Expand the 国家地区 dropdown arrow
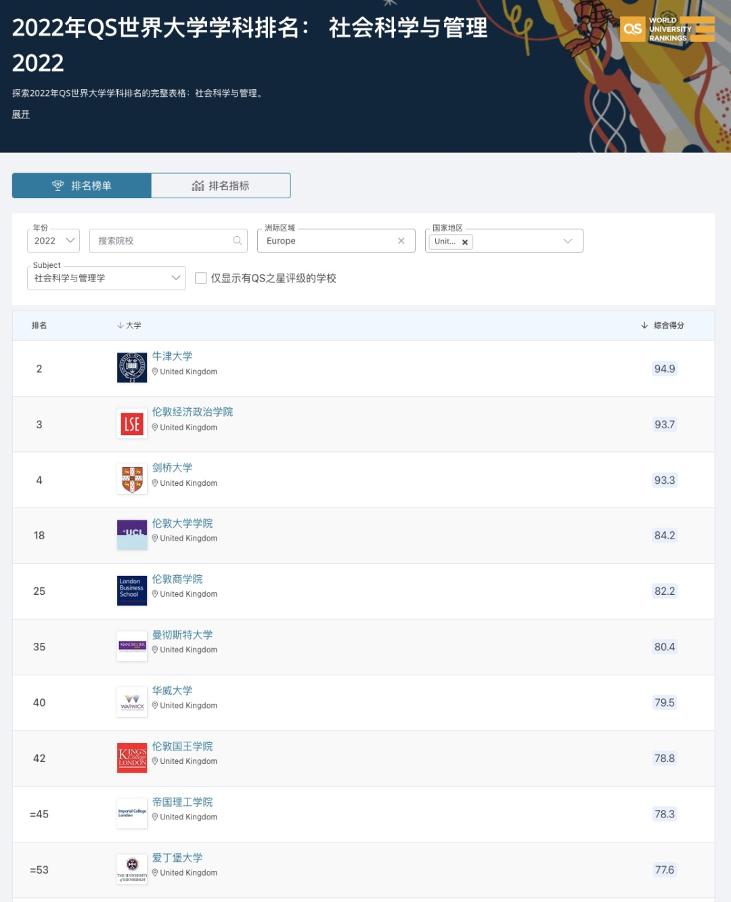Viewport: 731px width, 902px height. click(568, 241)
